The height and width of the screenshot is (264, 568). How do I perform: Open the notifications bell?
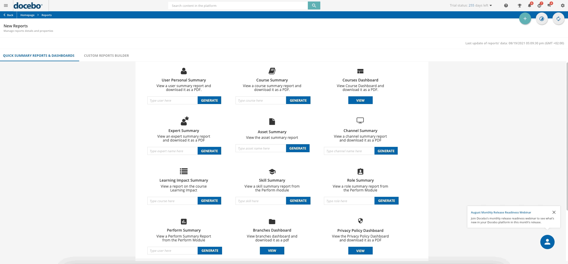coord(529,5)
